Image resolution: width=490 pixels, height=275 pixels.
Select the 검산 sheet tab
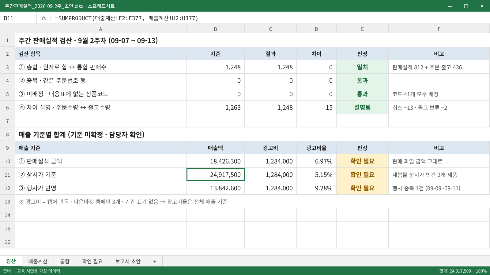[x=11, y=261]
